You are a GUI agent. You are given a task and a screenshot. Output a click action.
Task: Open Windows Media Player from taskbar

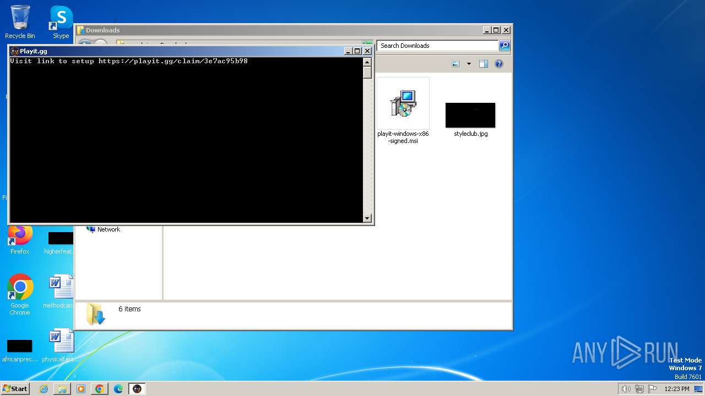tap(81, 389)
